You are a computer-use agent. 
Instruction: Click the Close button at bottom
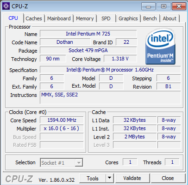[x=168, y=178]
